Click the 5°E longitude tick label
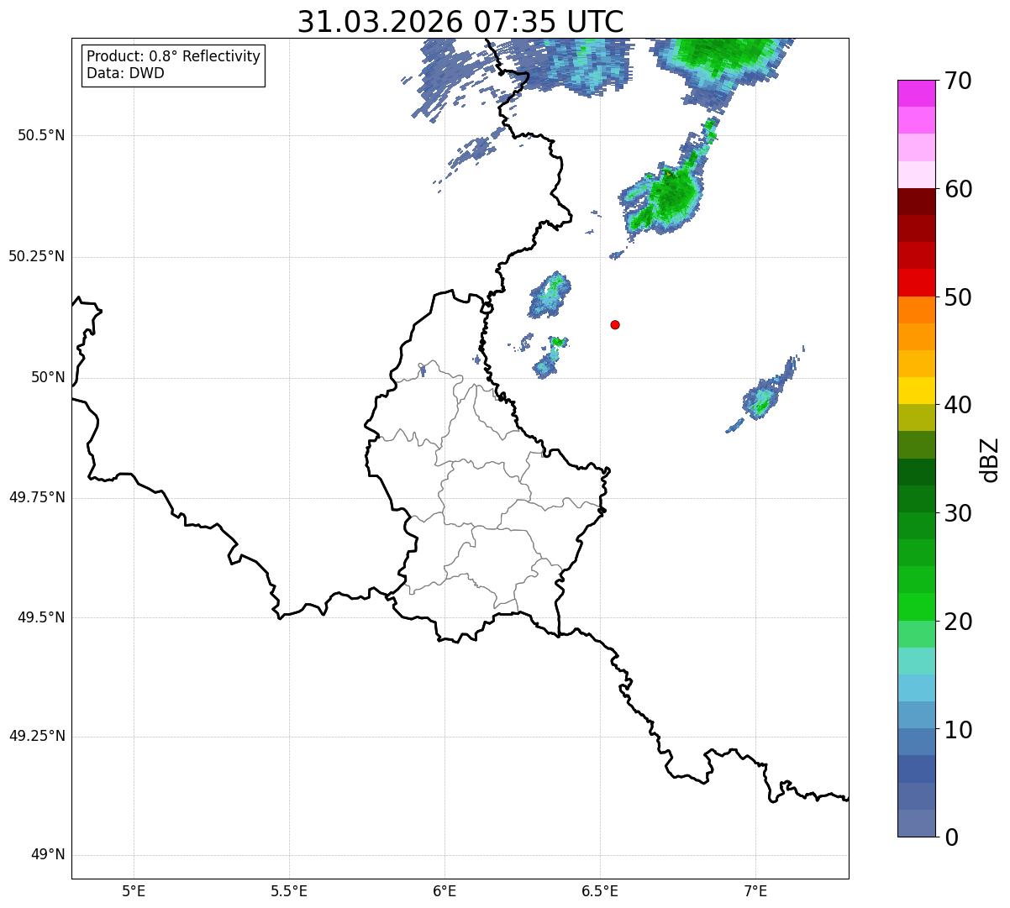The image size is (1010, 908). [134, 890]
